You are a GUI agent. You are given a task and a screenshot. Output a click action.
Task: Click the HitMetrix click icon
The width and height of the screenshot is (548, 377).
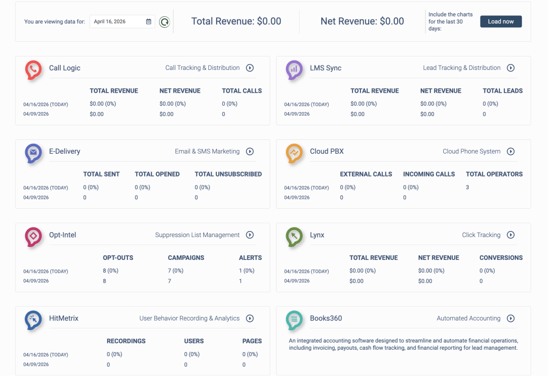tap(33, 320)
